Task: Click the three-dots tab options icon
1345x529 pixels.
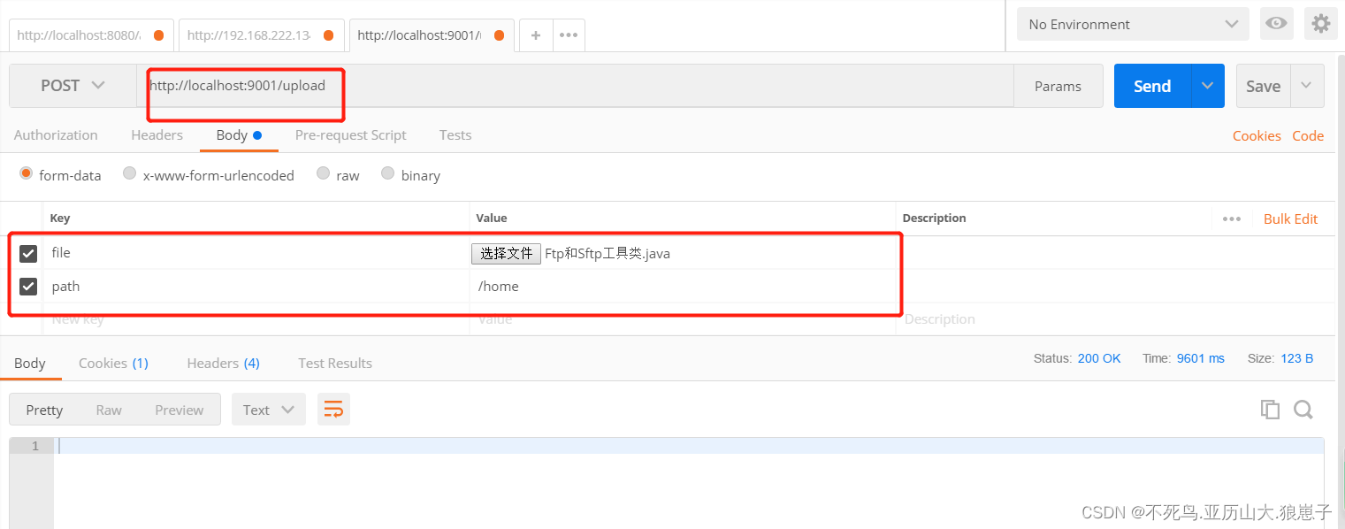Action: 569,35
